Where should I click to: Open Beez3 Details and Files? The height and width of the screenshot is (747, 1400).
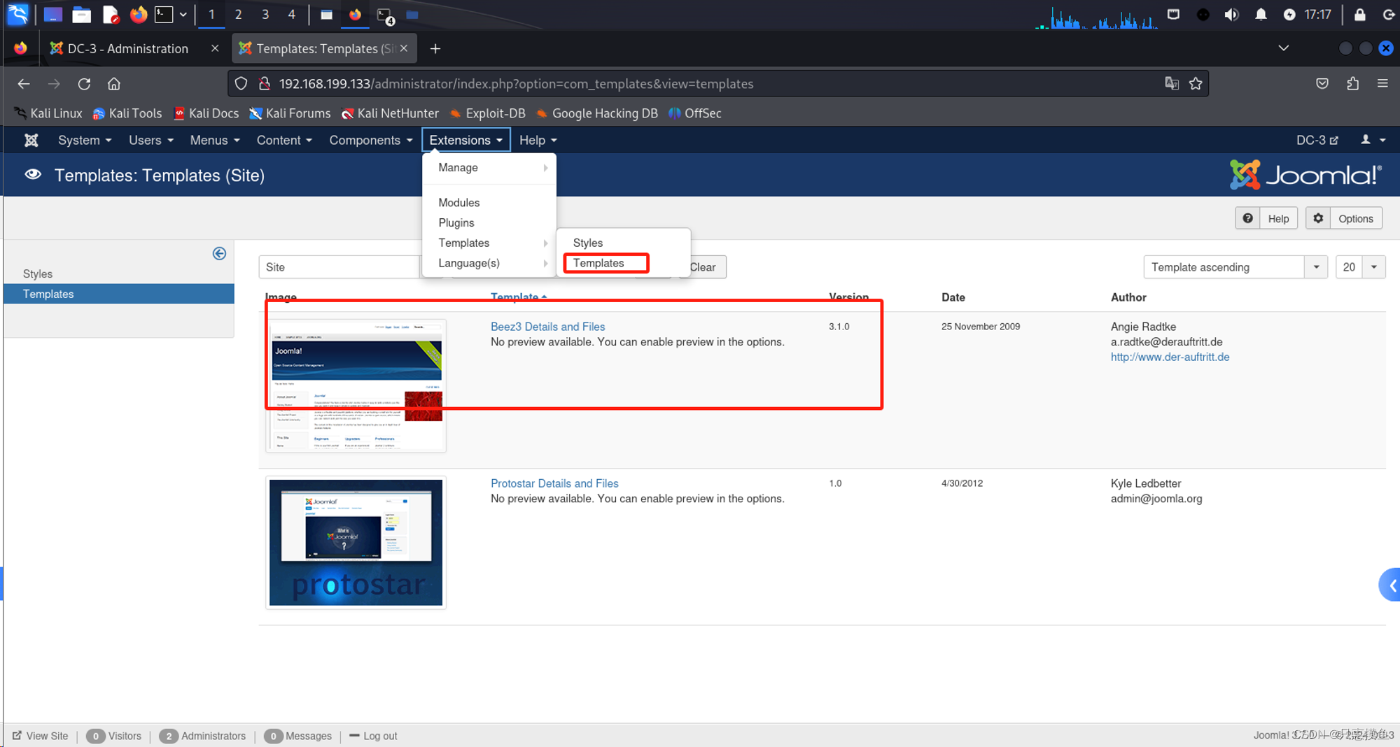click(x=547, y=327)
